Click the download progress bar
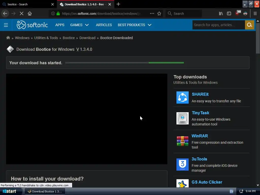 124,63
